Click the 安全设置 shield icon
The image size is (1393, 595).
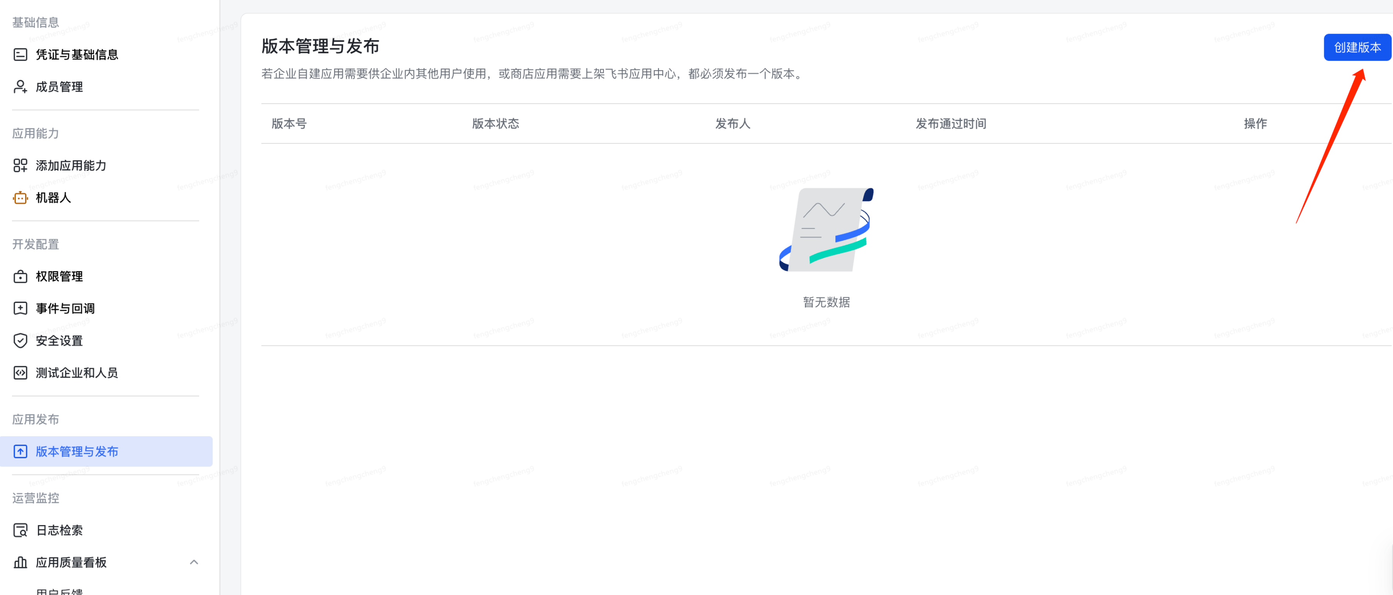20,340
